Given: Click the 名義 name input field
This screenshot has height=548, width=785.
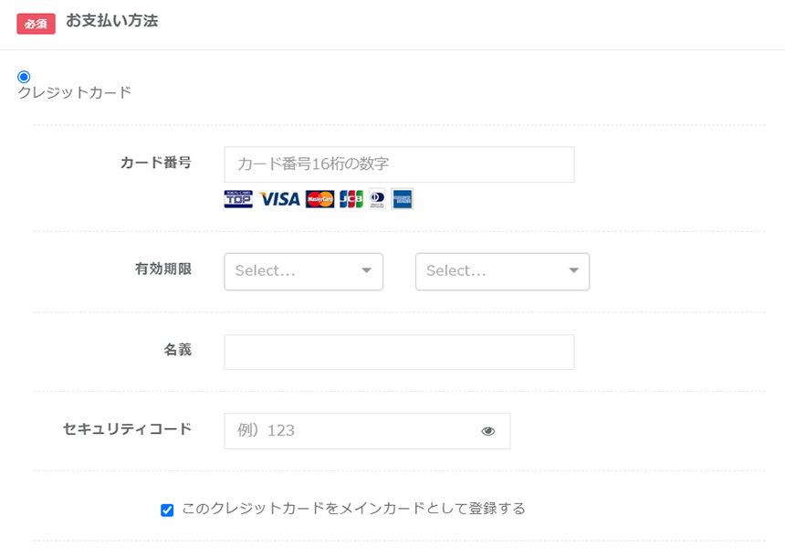Looking at the screenshot, I should (399, 353).
